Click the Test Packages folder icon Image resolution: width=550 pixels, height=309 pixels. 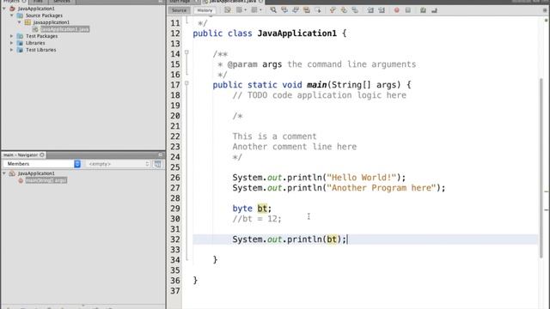(x=20, y=36)
